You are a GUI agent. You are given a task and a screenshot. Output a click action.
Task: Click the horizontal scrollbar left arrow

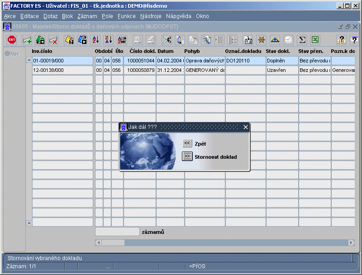(99, 242)
